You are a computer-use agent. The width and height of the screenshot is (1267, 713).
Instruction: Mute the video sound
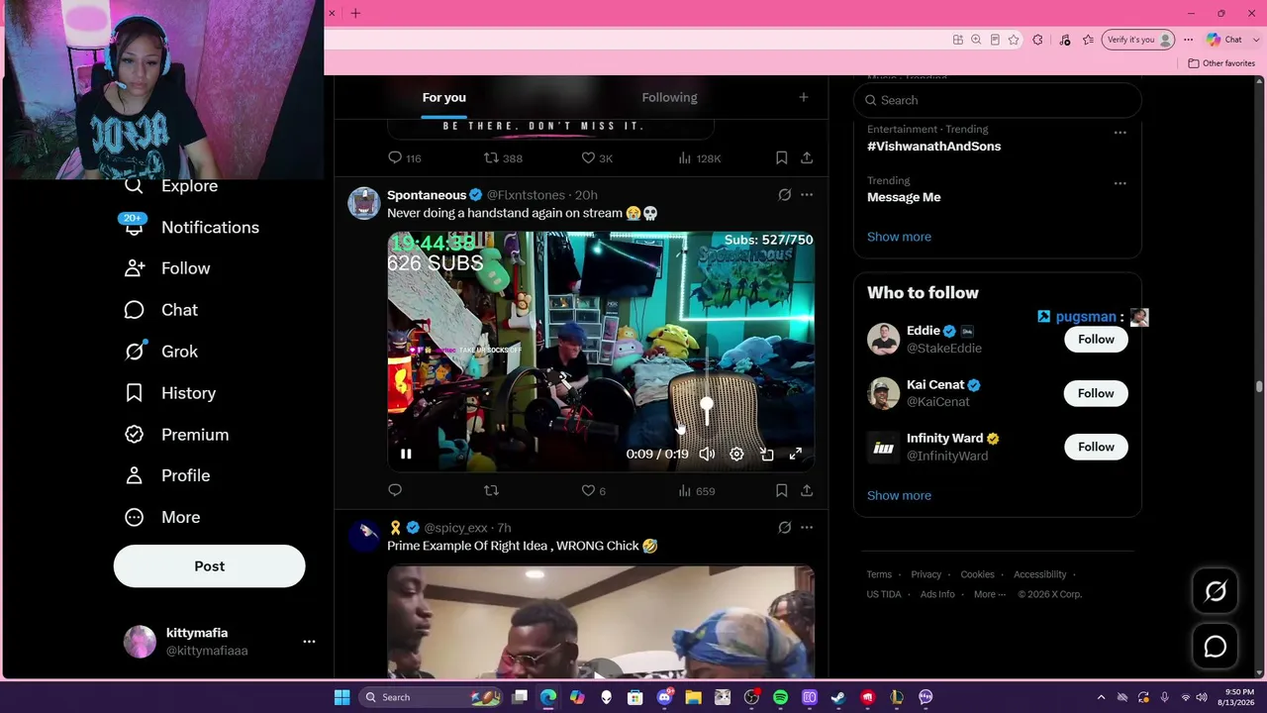tap(707, 454)
